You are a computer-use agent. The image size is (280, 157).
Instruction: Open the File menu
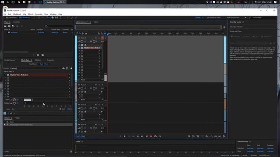click(x=5, y=14)
